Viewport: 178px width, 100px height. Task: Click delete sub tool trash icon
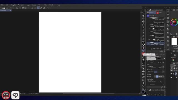point(164,51)
